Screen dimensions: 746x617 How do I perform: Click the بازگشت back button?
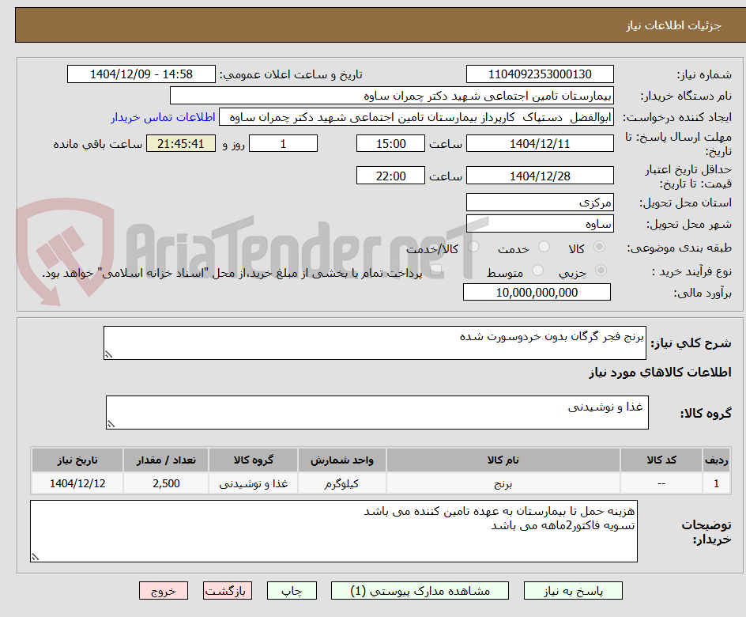pos(228,591)
